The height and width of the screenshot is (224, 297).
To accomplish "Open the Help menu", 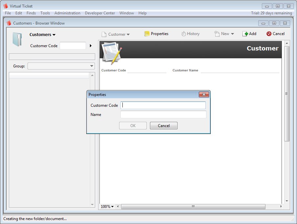I will [142, 13].
